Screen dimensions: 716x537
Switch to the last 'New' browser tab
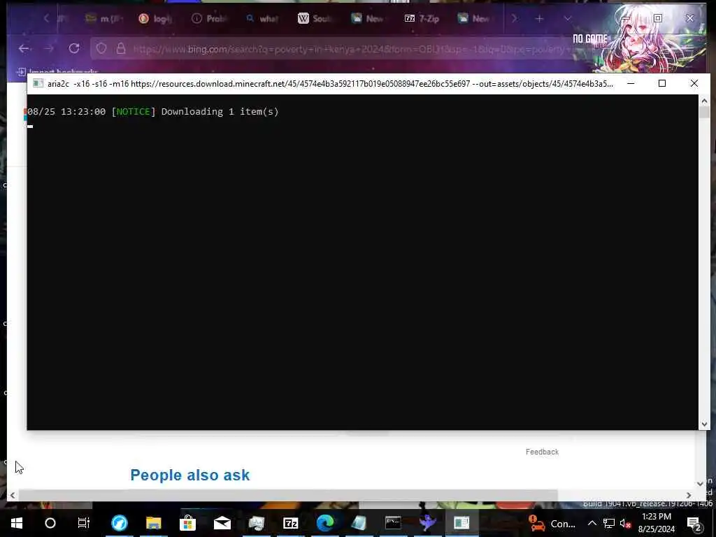click(x=475, y=18)
